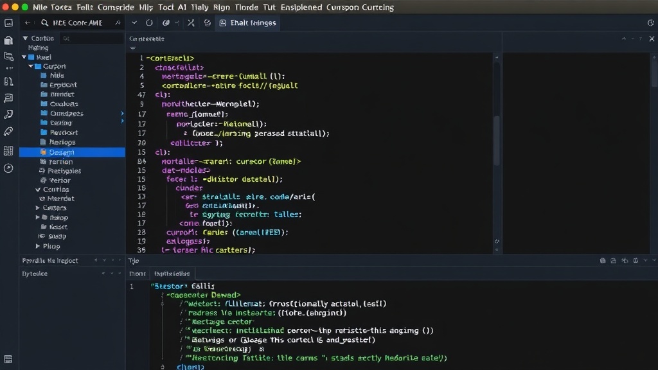Click the circle refresh icon in the toolbar
Screen dimensions: 658x370
149,22
